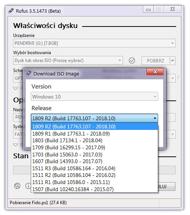Viewport: 190px width, 215px height.
Task: Minimize the Rufus window
Action: [148, 9]
